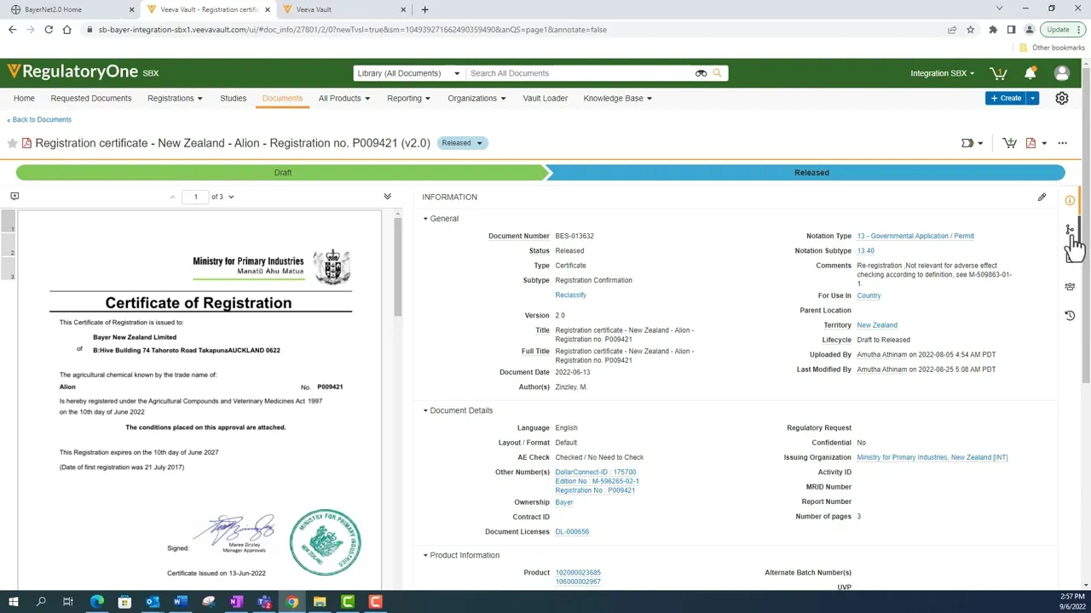Open the document actions ellipsis menu
Screen dimensions: 1091x613
1062,143
